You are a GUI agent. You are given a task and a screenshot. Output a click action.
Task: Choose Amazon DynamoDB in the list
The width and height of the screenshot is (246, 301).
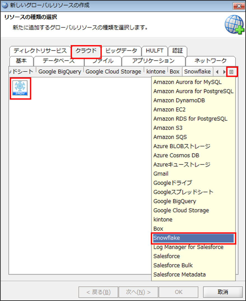click(193, 100)
